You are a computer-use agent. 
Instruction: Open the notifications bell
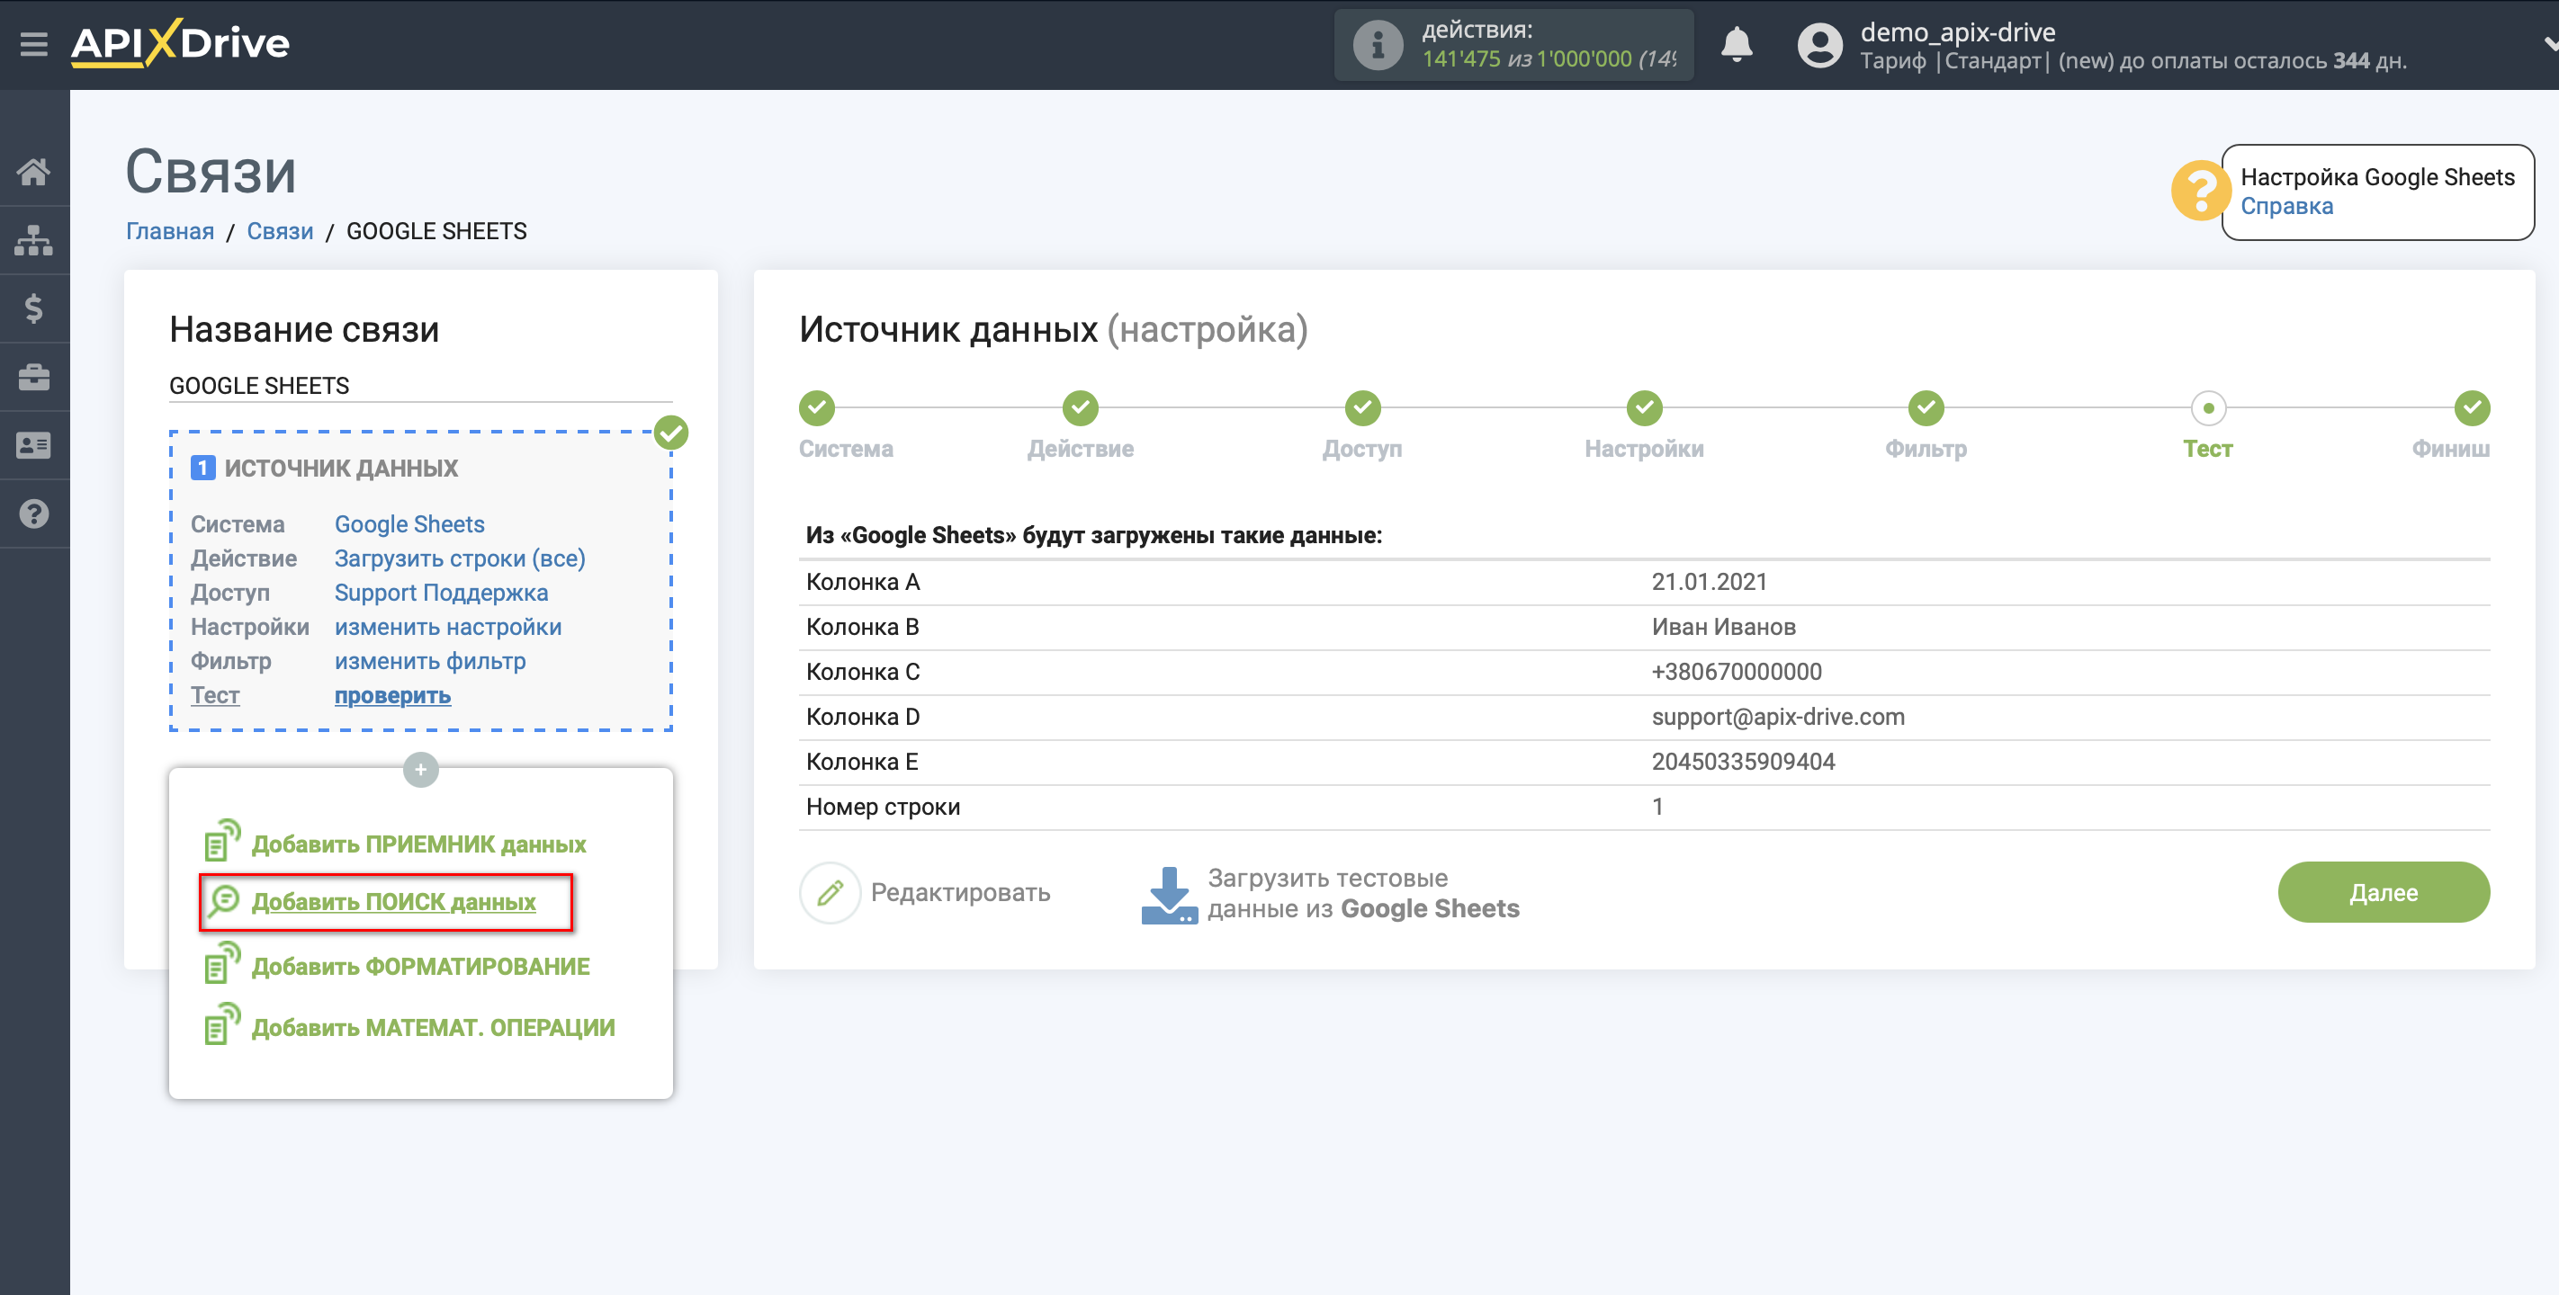click(1737, 45)
